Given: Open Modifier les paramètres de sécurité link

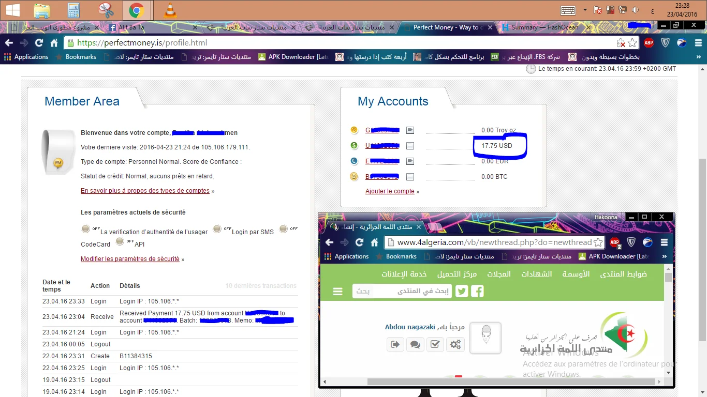Looking at the screenshot, I should coord(130,259).
